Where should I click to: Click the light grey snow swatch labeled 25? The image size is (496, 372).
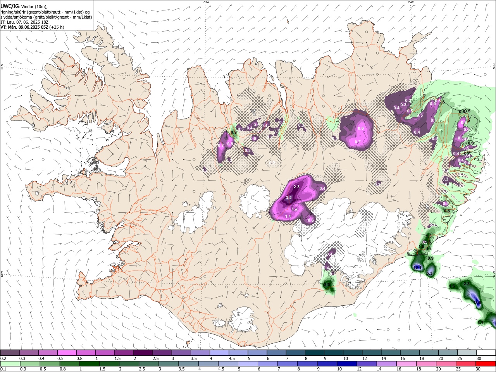(467, 353)
